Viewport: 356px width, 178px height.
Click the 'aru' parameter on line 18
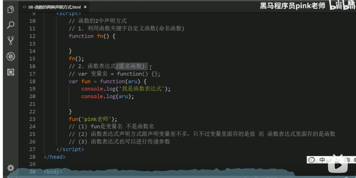click(x=133, y=81)
